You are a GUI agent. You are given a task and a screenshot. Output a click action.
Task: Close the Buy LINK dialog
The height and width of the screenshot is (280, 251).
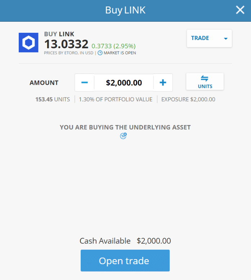click(240, 10)
